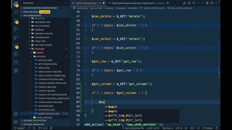Open admin.php file
This screenshot has width=232, height=130.
44,68
